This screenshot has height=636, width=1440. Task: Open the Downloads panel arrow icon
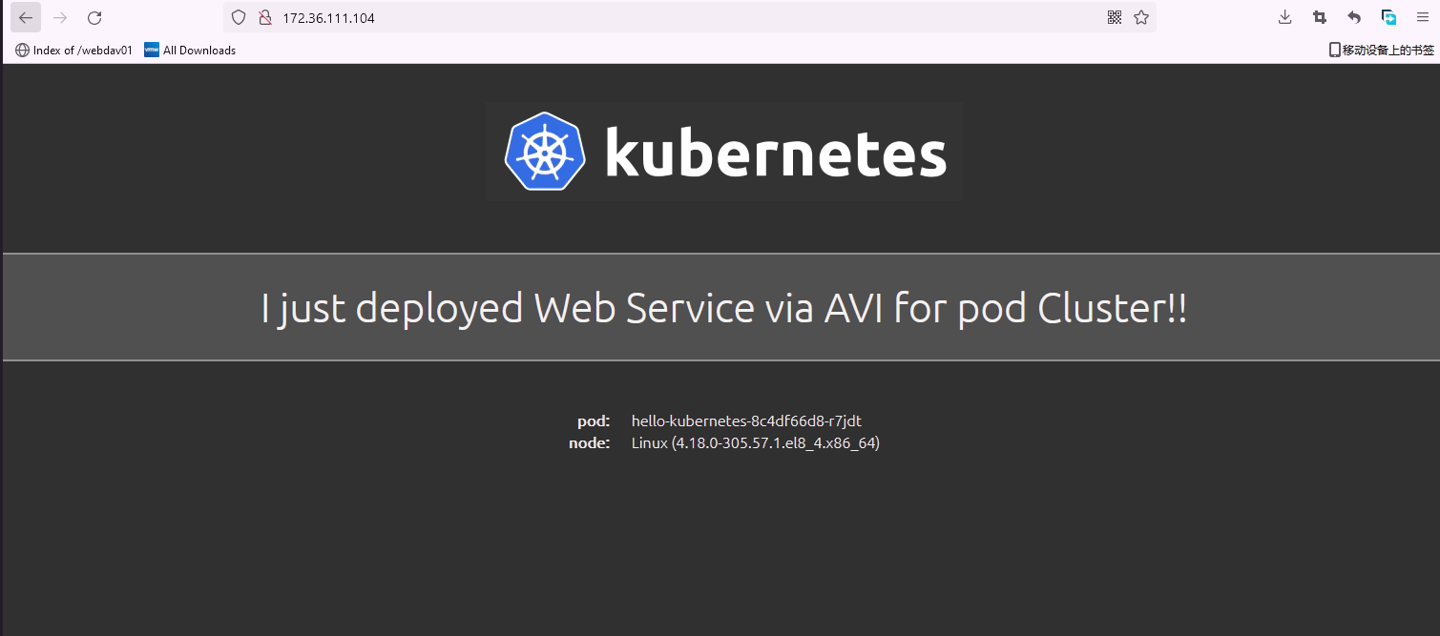pos(1285,17)
